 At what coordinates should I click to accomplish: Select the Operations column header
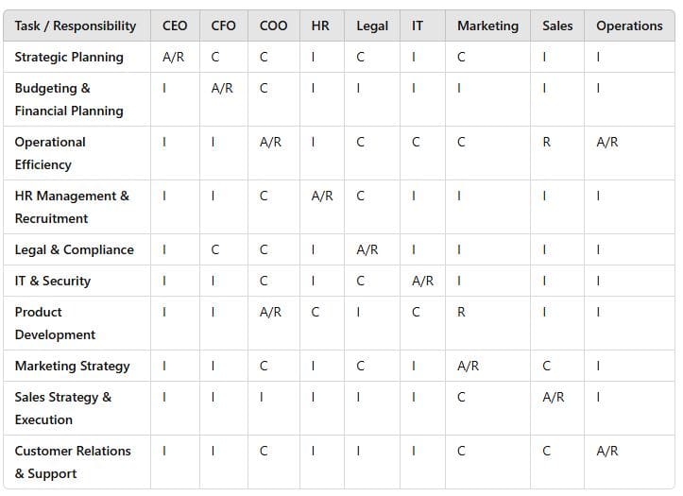pos(629,26)
